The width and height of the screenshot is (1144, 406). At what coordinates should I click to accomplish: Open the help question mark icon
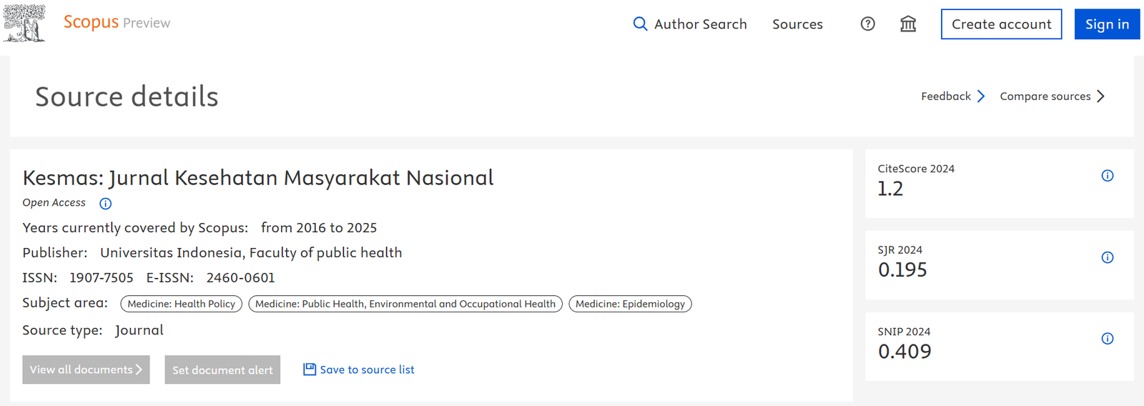(867, 24)
